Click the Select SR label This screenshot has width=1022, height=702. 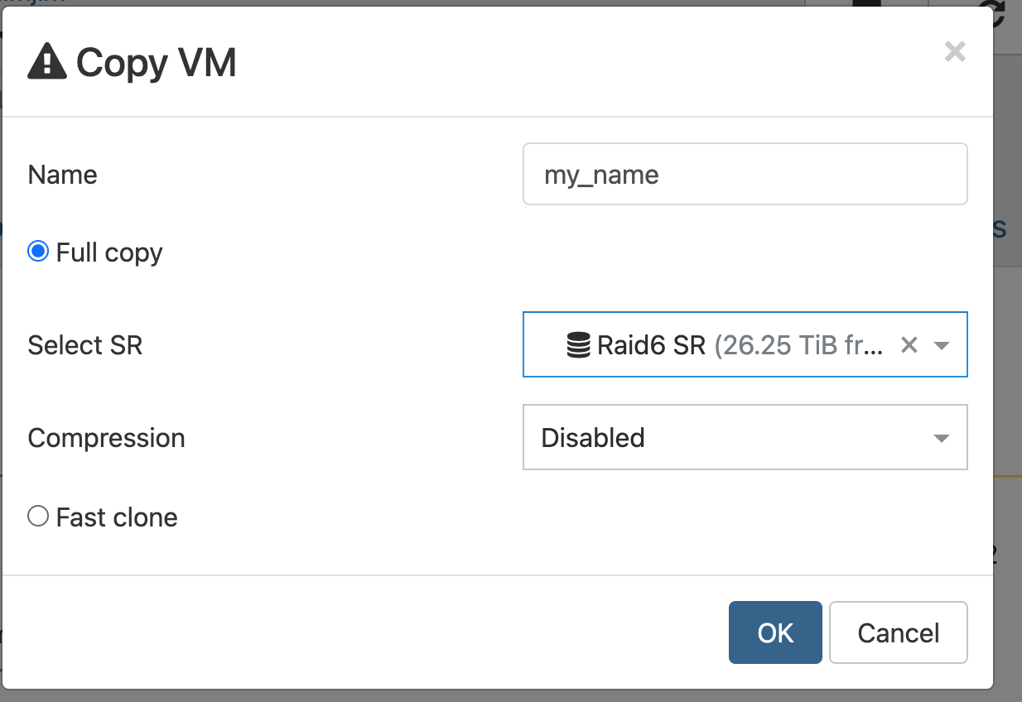pyautogui.click(x=85, y=344)
